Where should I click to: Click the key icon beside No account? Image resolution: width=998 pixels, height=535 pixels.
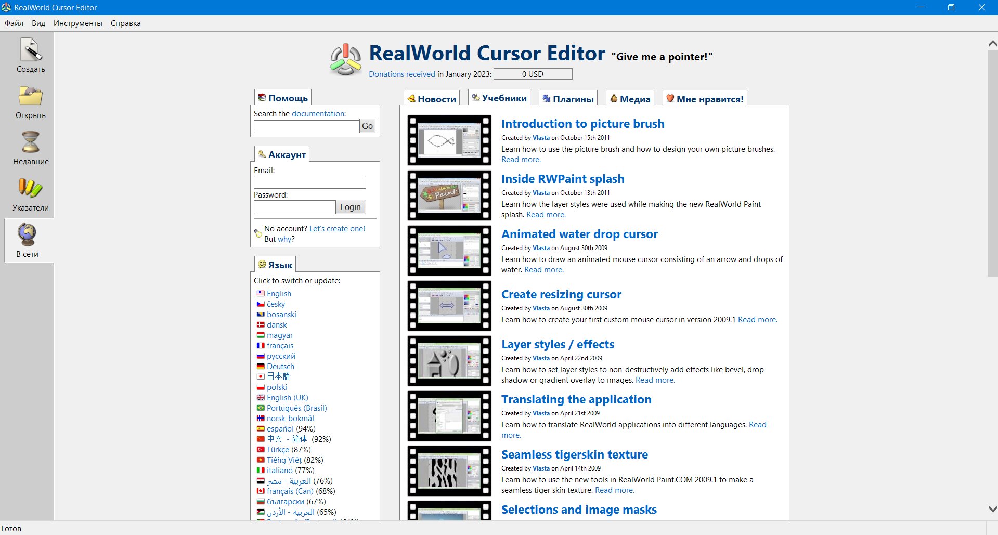tap(258, 233)
